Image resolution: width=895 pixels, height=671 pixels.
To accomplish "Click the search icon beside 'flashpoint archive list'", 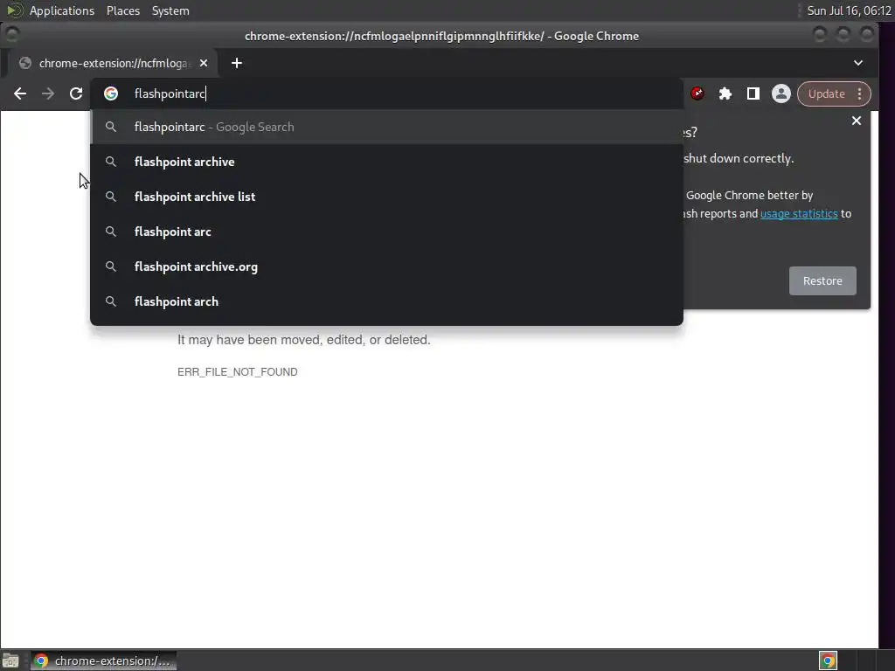I will tap(111, 197).
